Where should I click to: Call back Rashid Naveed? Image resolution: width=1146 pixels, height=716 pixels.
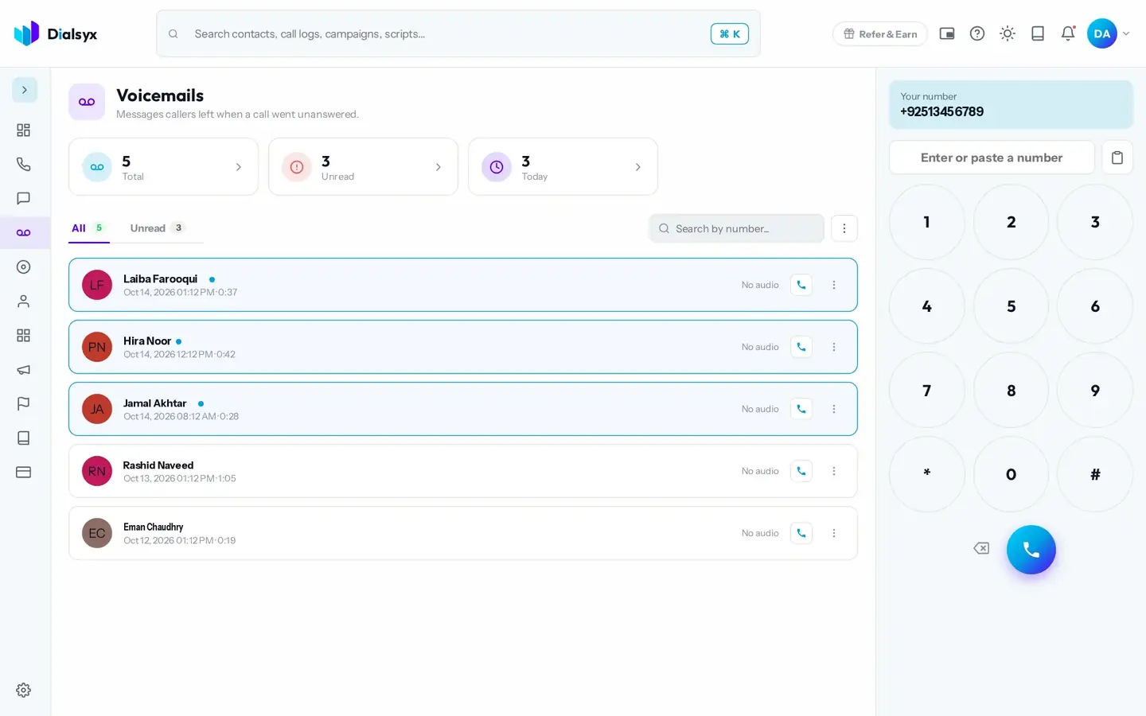pos(801,471)
